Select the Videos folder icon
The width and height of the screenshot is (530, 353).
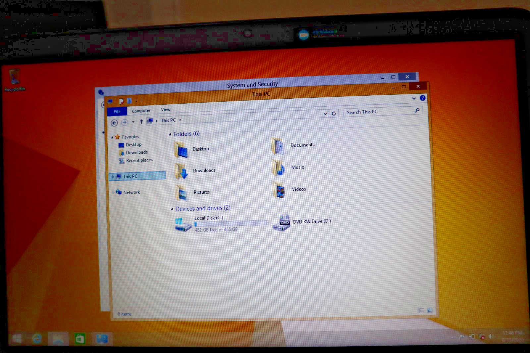[x=279, y=190]
